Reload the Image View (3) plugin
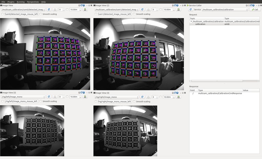 [x=82, y=93]
